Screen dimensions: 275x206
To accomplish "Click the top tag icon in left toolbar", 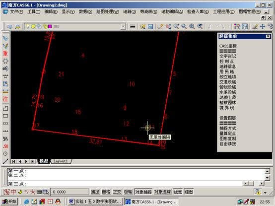I will click(5, 38).
